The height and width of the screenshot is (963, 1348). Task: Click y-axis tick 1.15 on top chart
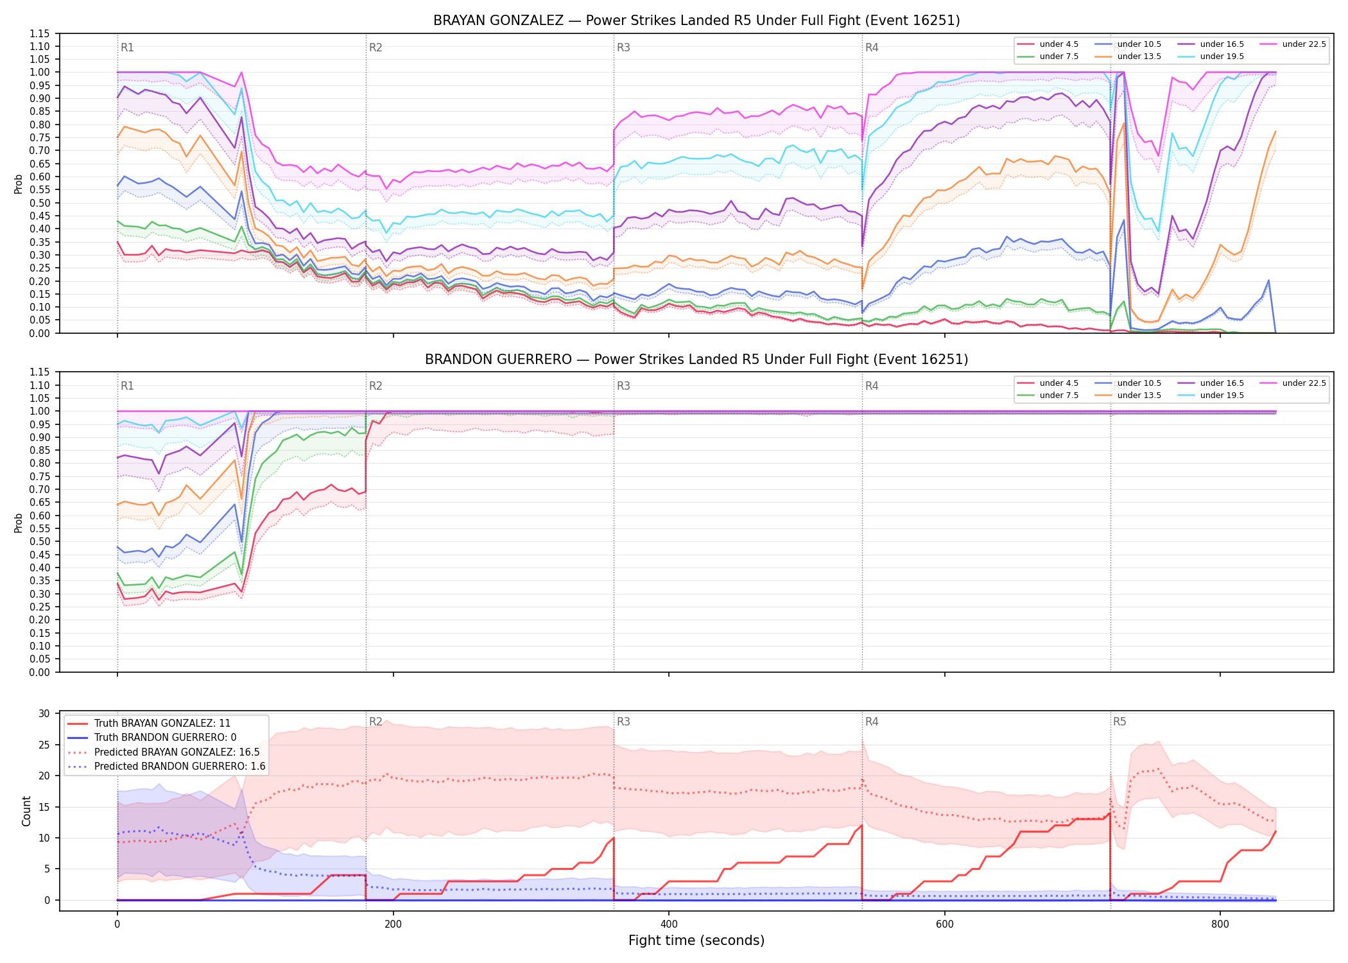(x=40, y=33)
